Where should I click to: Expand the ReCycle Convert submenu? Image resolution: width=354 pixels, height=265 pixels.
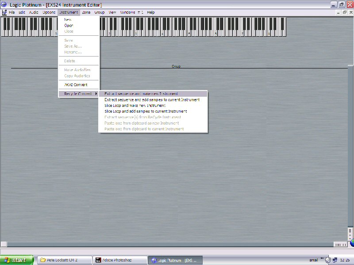pos(79,94)
